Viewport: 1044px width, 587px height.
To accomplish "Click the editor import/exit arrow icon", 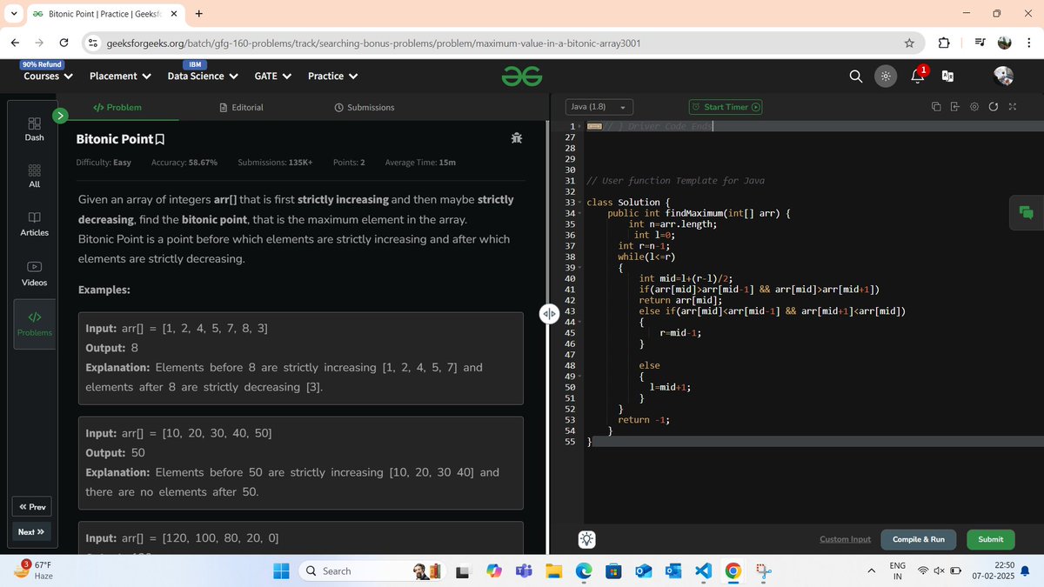I will coord(955,107).
